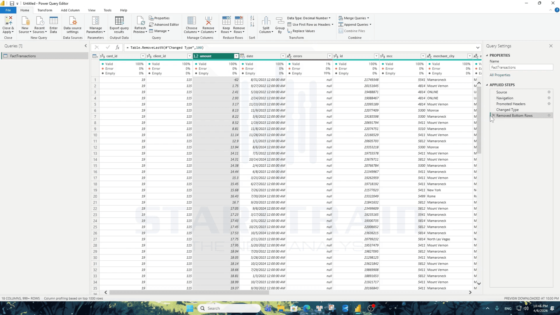560x315 pixels.
Task: Click the Remove Rows icon
Action: coord(239,21)
